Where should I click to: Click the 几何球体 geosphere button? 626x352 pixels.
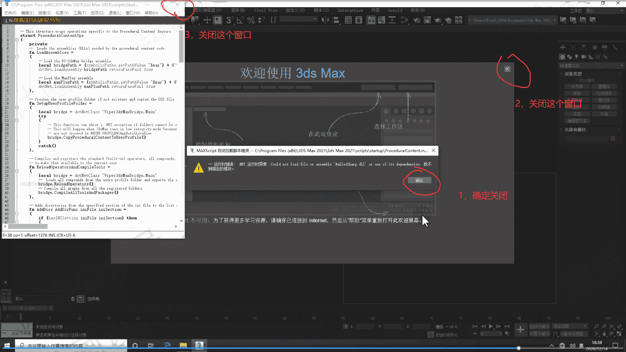click(604, 94)
